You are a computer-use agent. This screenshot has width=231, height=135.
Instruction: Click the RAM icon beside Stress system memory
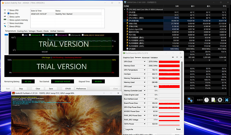coord(5,20)
